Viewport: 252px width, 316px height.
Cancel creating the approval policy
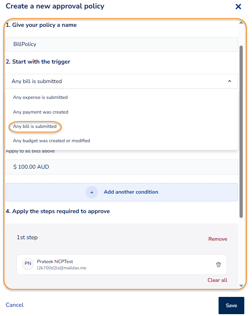tap(15, 305)
